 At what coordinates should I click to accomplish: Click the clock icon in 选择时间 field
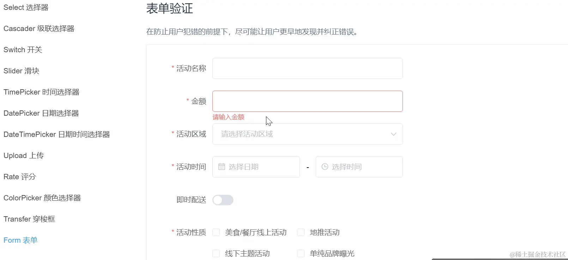coord(324,167)
